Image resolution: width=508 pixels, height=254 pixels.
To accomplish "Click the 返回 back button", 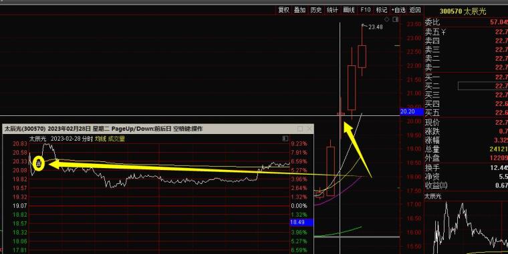I will pos(415,10).
